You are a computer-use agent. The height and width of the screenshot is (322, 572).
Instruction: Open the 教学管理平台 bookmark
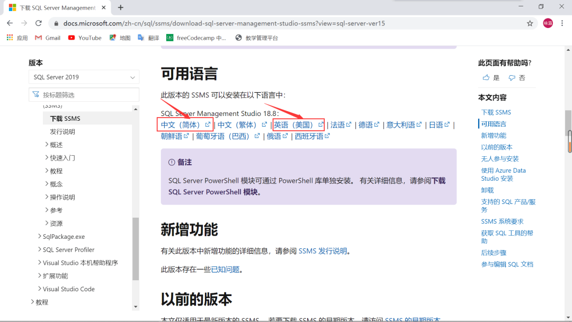(256, 38)
